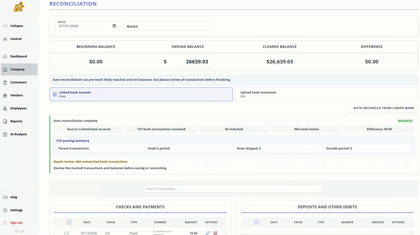Click the Central hierarchy icon

click(5, 39)
